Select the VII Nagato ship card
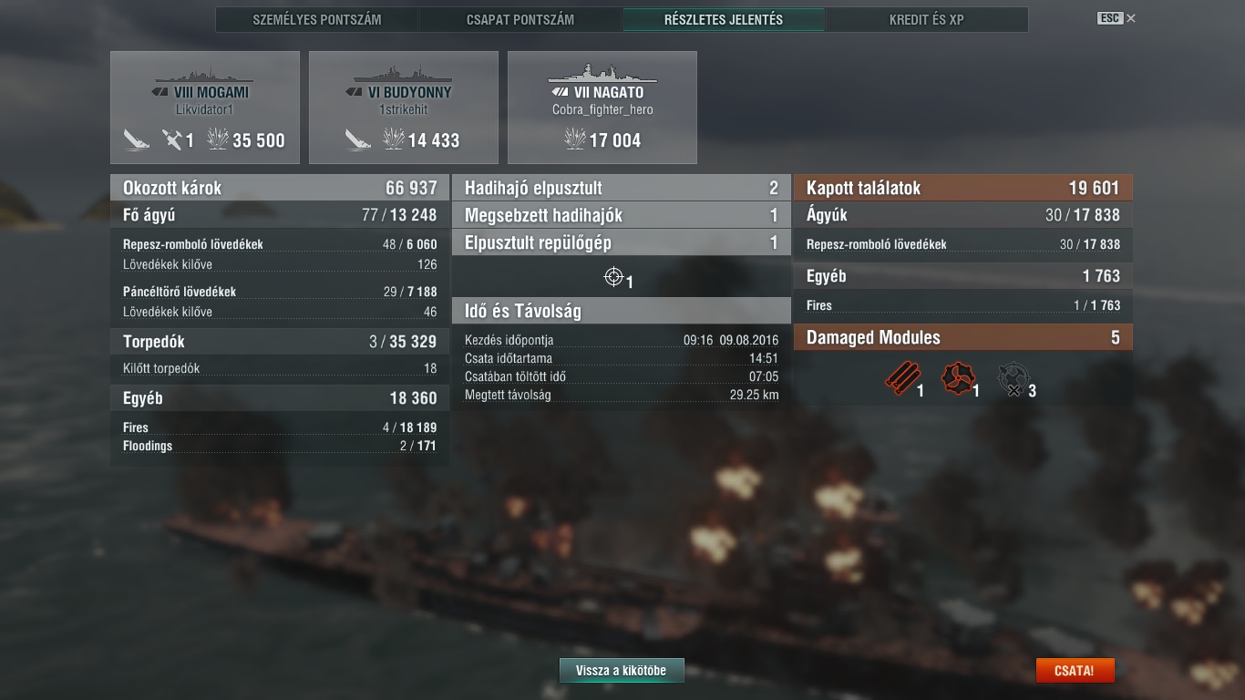The width and height of the screenshot is (1245, 700). point(602,108)
